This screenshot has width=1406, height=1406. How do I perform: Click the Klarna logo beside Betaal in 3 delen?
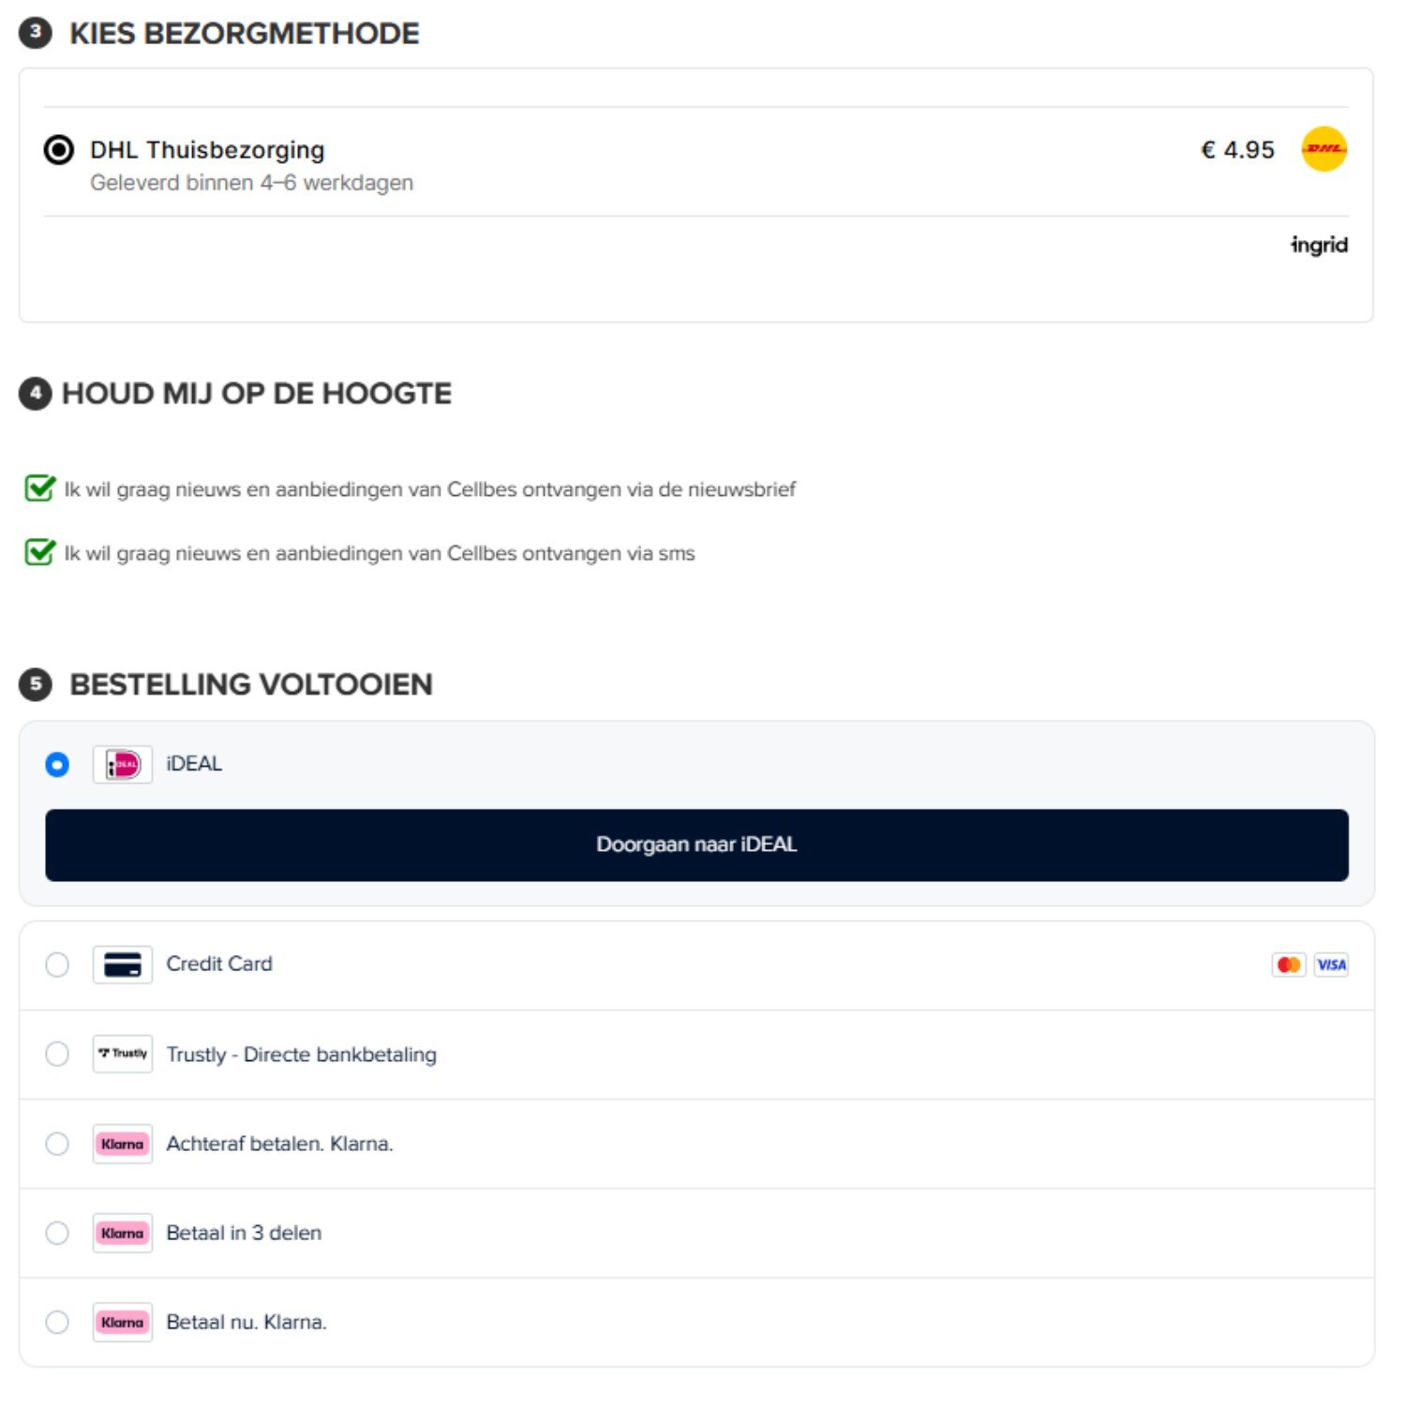pos(123,1233)
